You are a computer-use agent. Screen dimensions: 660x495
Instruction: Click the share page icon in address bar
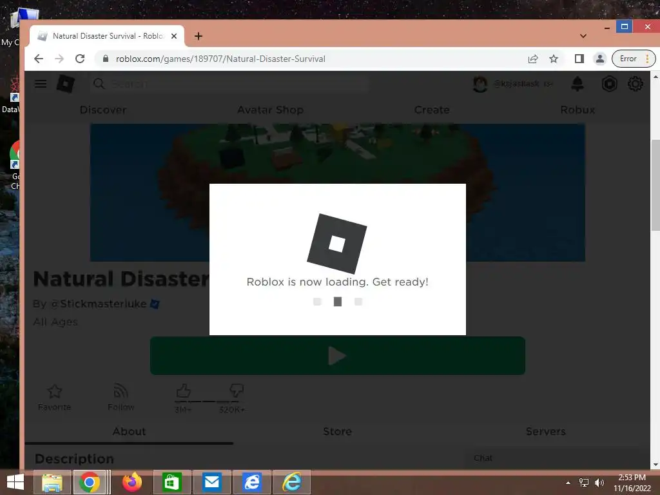click(533, 59)
